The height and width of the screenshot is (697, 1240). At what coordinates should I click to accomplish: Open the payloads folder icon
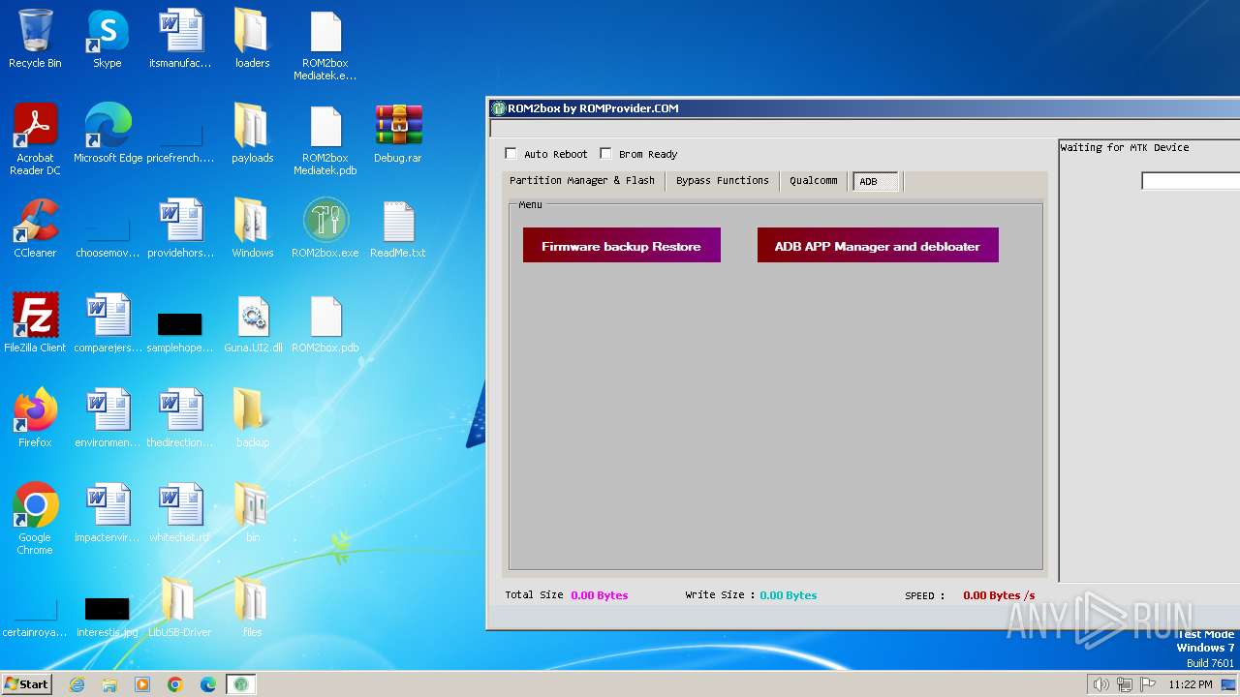[x=253, y=134]
